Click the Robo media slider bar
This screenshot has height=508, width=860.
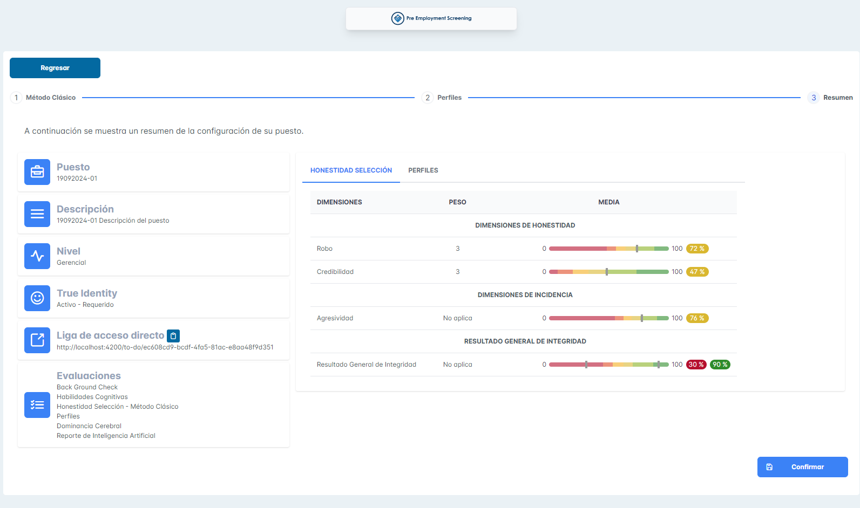click(x=608, y=249)
